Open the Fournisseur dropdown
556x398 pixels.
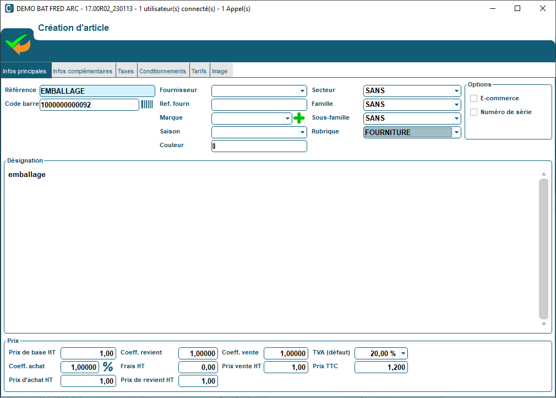(x=302, y=91)
